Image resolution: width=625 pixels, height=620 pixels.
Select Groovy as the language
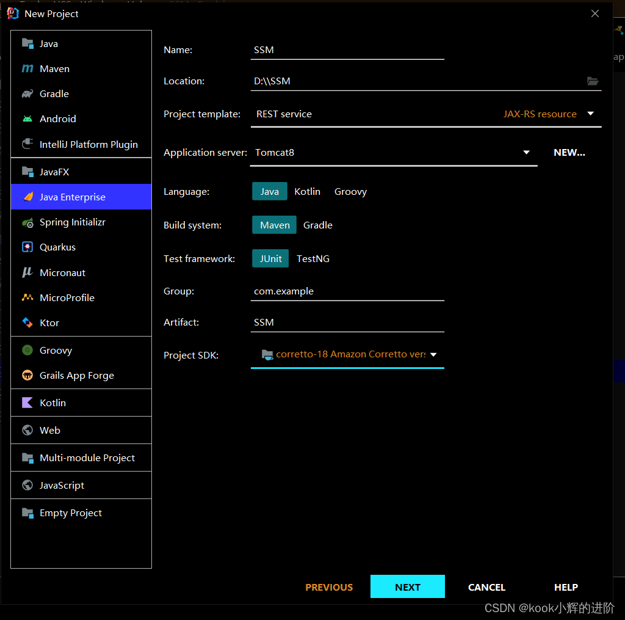[350, 192]
